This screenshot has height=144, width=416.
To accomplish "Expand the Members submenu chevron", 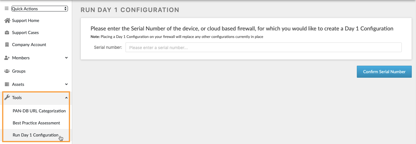I will [66, 58].
